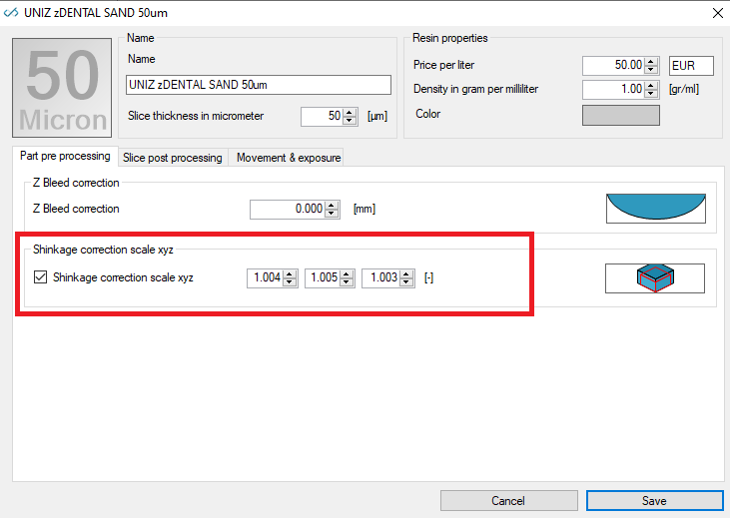Screen dimensions: 730x518
Task: Click the Save button
Action: [x=654, y=501]
